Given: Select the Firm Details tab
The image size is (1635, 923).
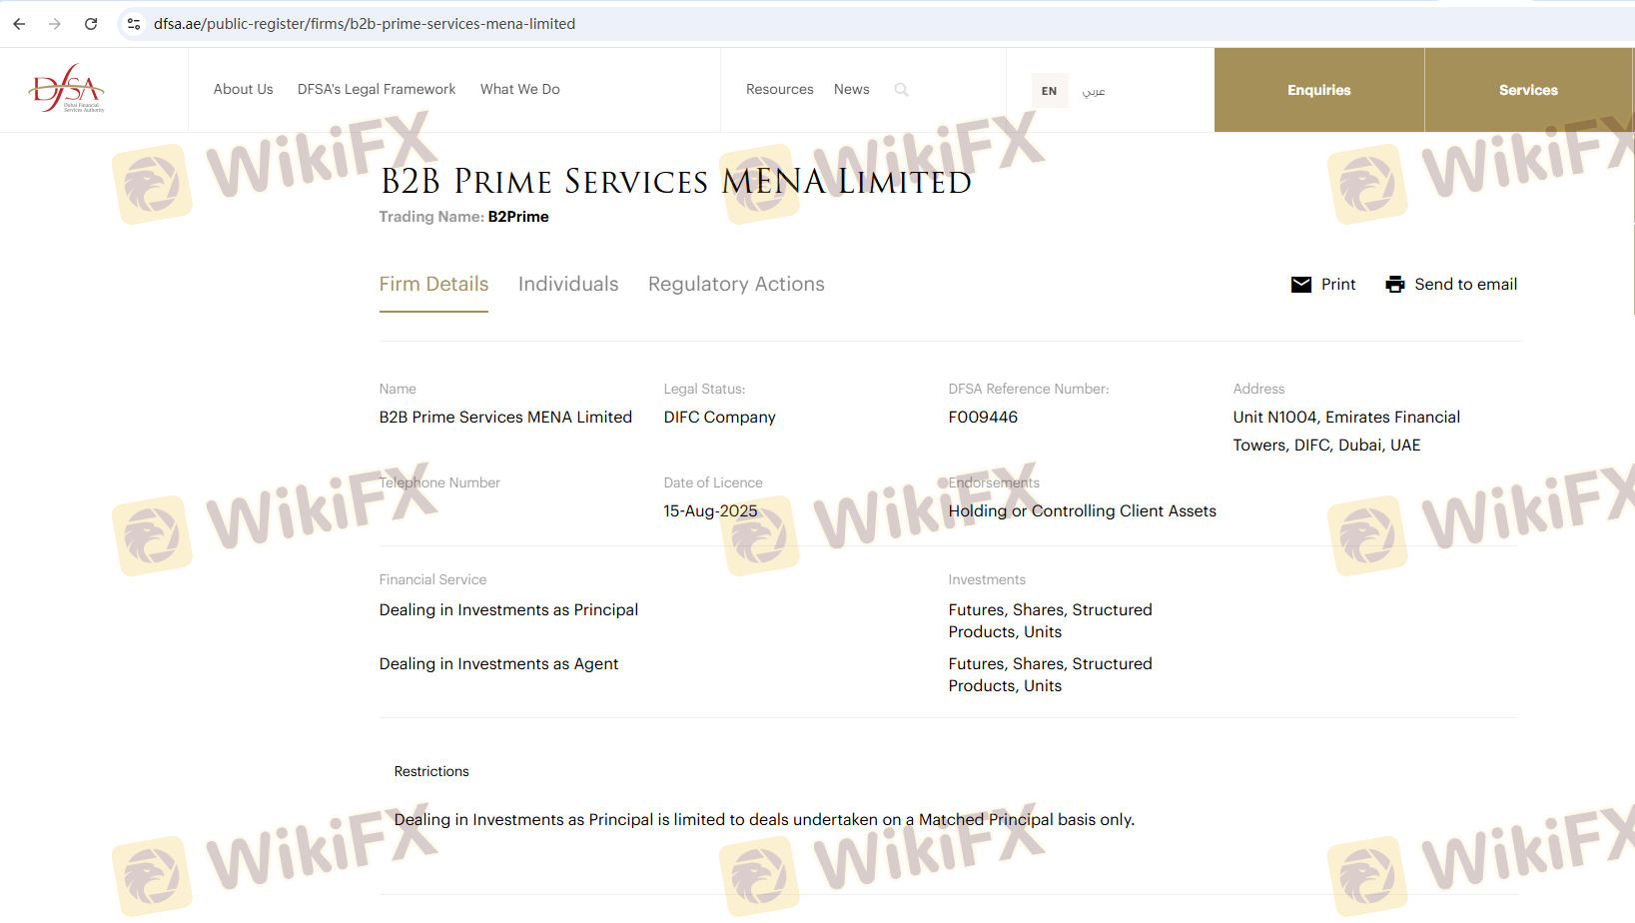Looking at the screenshot, I should click(433, 285).
